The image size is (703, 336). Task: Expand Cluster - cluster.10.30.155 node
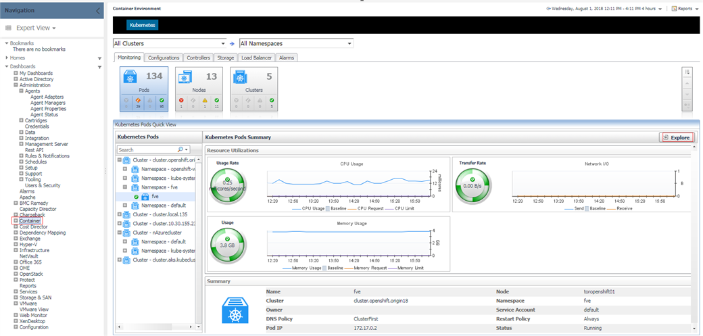coord(119,223)
